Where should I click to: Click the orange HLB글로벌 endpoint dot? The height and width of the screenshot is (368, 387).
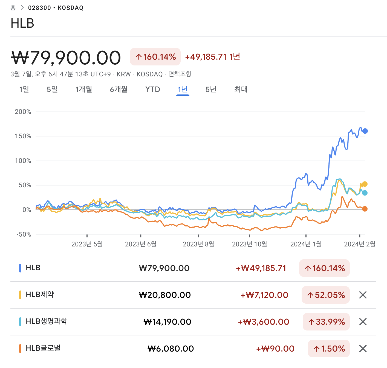365,209
